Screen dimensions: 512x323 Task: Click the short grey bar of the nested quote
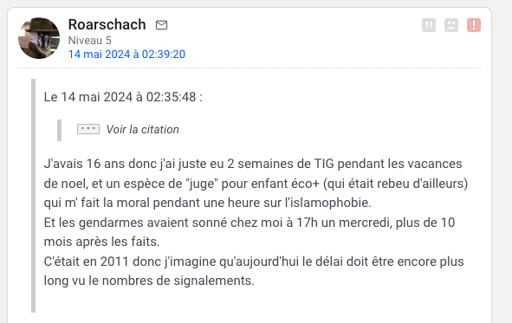tap(59, 130)
